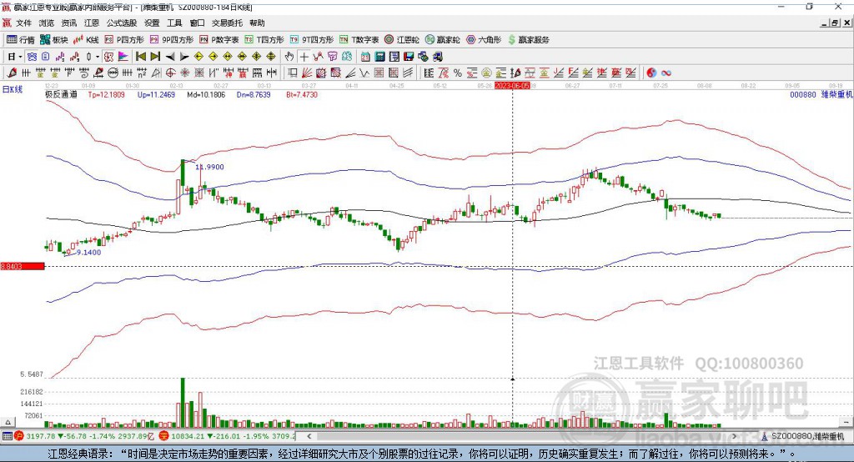Select the red pencil drawing tool
854x462 pixels.
click(12, 73)
